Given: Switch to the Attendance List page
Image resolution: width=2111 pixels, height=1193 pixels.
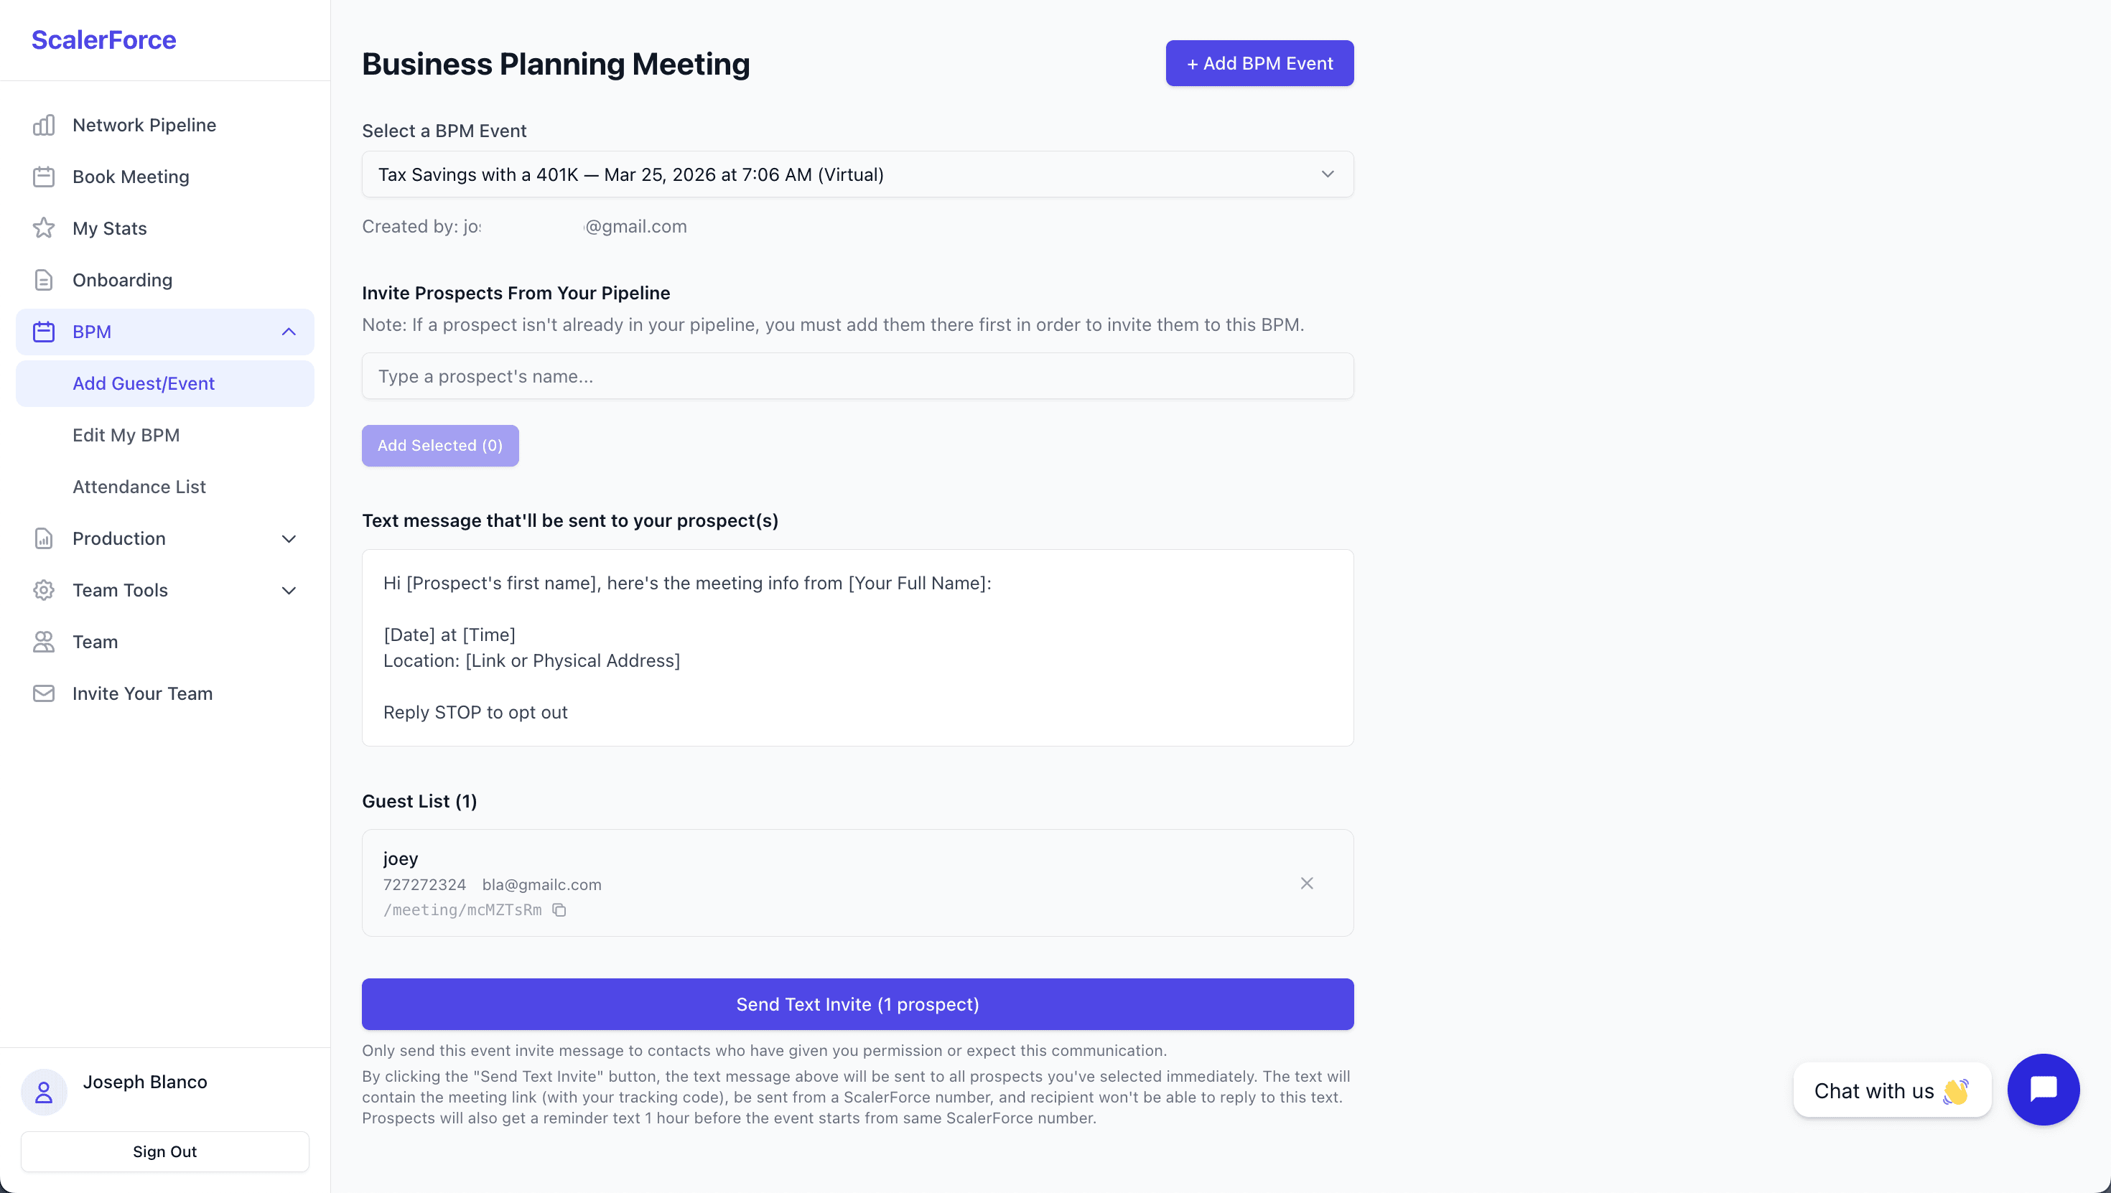Looking at the screenshot, I should point(139,486).
